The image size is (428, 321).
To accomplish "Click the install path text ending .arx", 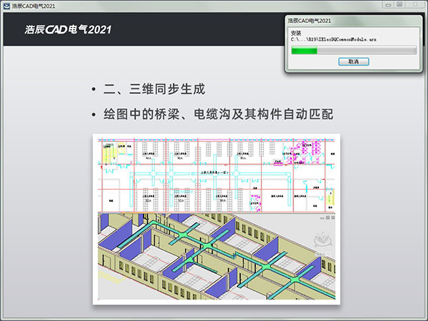I will coord(334,39).
